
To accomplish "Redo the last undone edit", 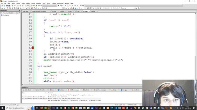I will coord(15,5).
